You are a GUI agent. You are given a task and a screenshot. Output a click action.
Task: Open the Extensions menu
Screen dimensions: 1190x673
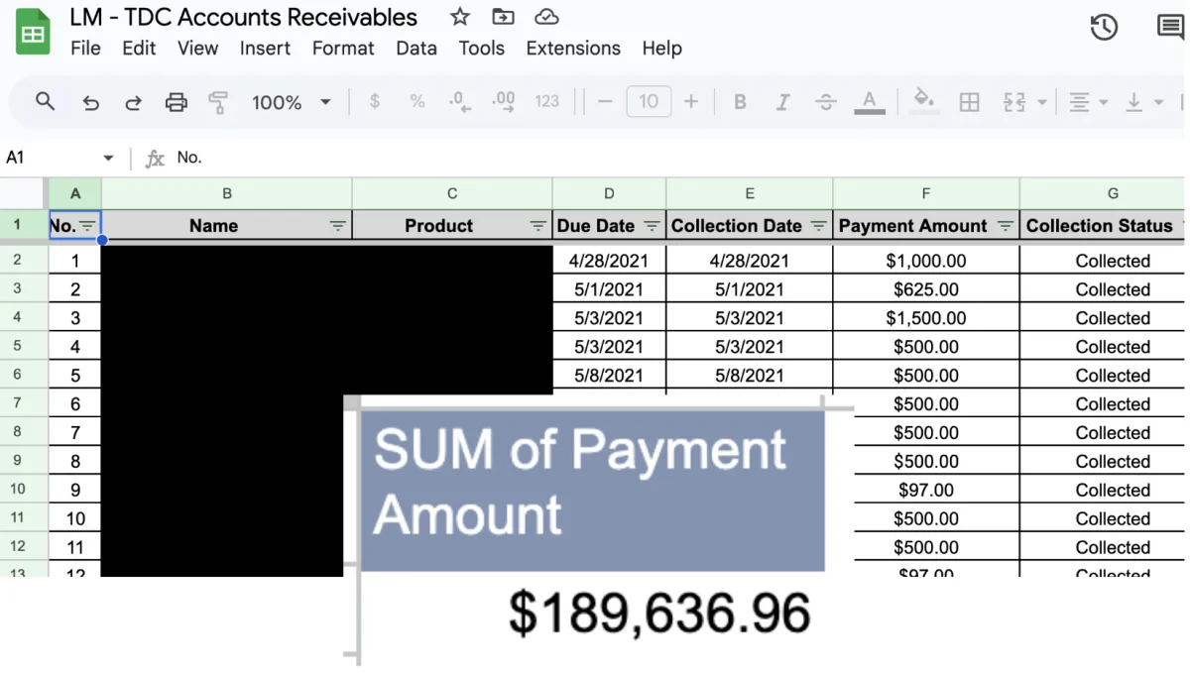573,48
